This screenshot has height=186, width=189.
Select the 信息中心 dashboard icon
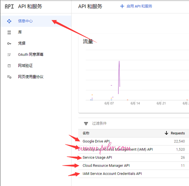tap(9, 21)
